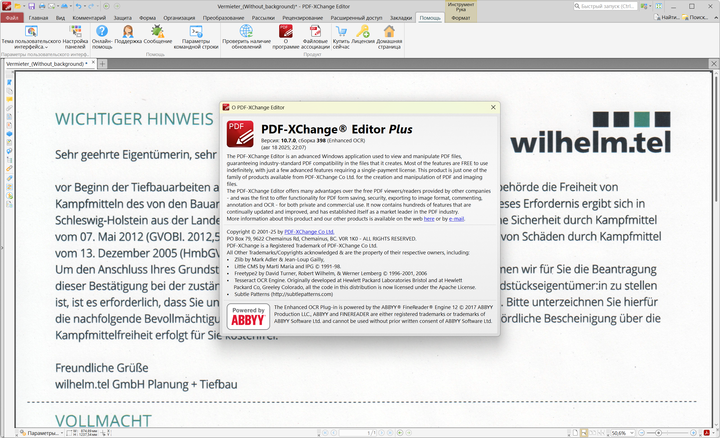Click the Open folder icon
This screenshot has width=720, height=438.
(17, 6)
